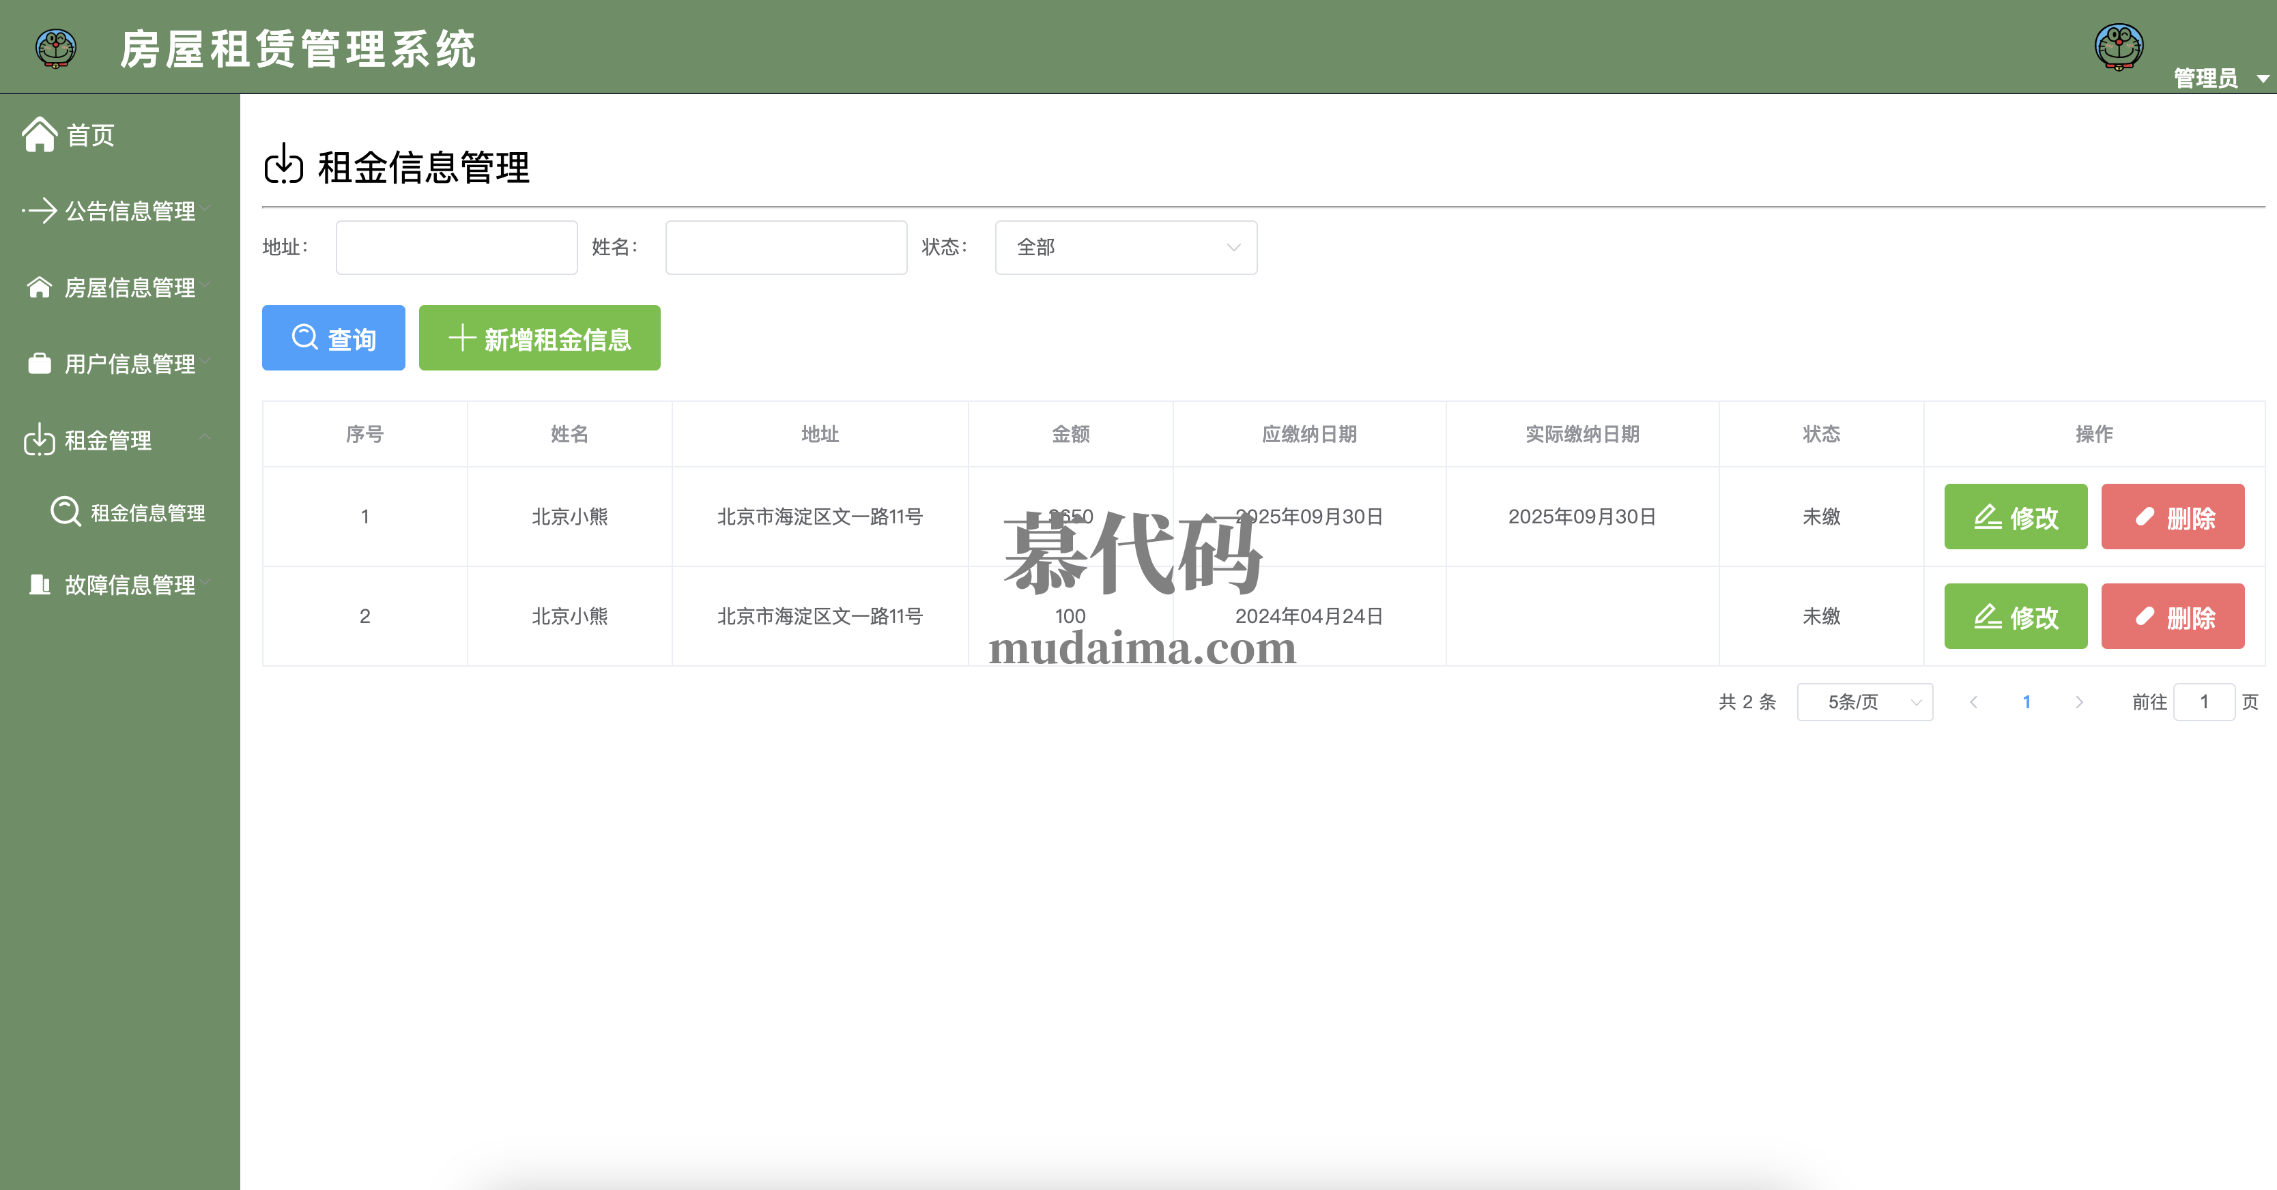Click the briefcase icon beside 用户信息管理
Image resolution: width=2277 pixels, height=1190 pixels.
[x=40, y=364]
